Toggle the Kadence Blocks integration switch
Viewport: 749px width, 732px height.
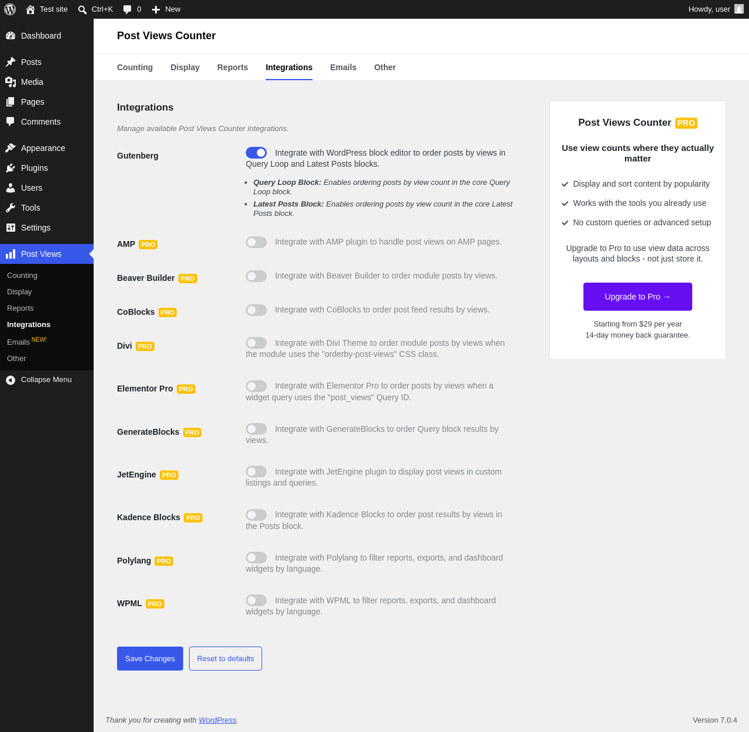(x=256, y=515)
